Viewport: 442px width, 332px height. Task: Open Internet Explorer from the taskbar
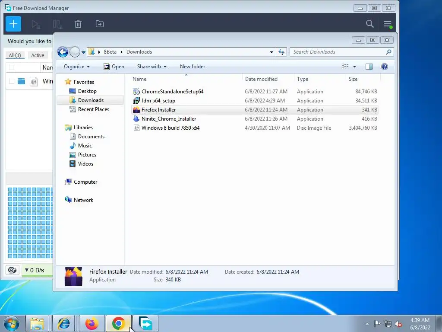point(64,323)
